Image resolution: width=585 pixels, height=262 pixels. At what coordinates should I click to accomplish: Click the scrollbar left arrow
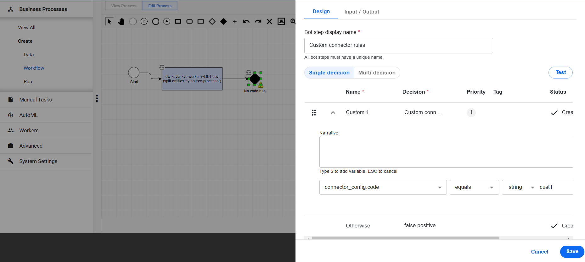coord(308,238)
